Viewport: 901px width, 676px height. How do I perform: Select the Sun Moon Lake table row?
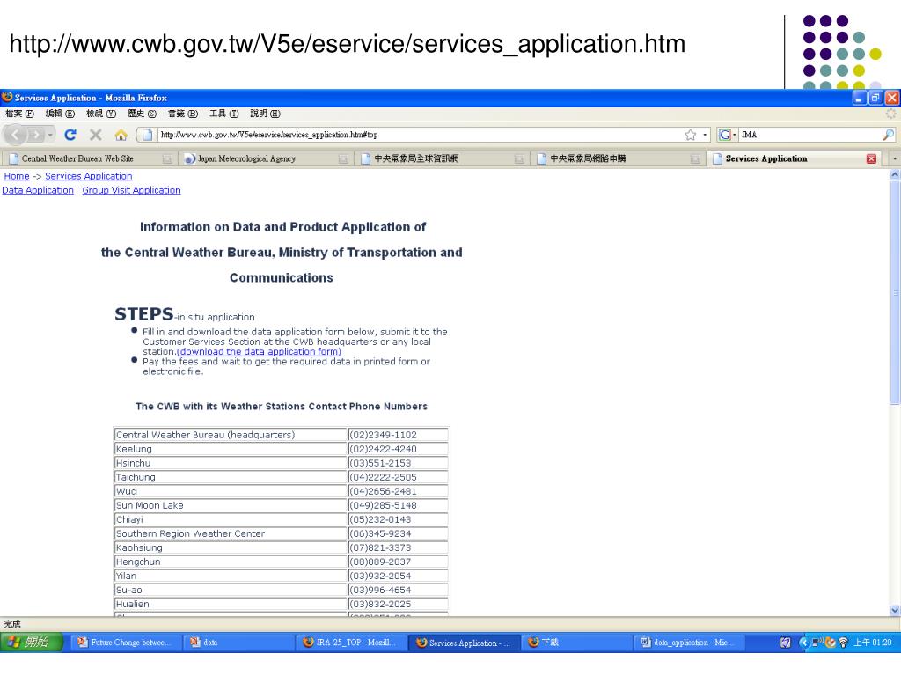click(x=282, y=505)
